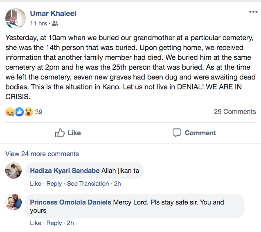Open the post options three-dot menu

pos(253,12)
